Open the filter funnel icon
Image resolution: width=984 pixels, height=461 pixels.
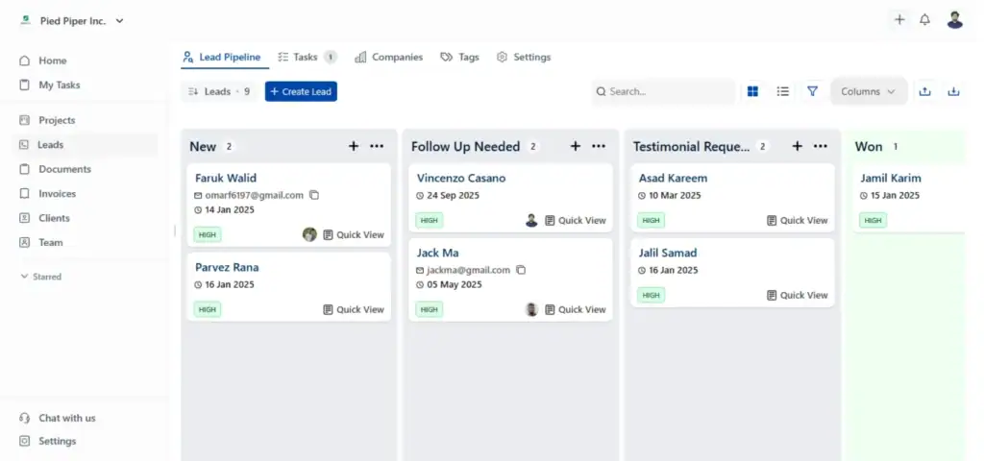click(812, 91)
